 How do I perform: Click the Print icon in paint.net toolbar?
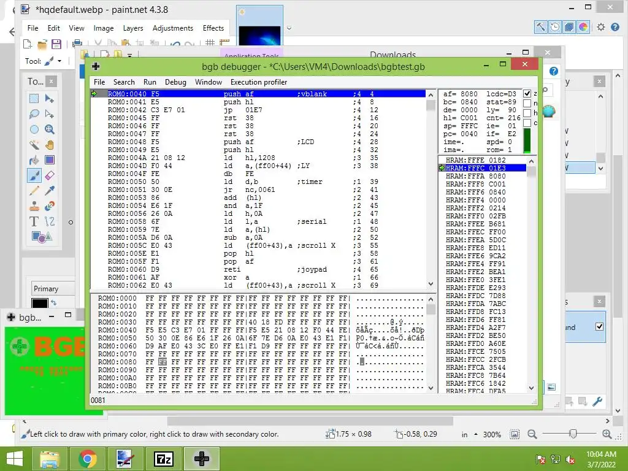pyautogui.click(x=77, y=44)
